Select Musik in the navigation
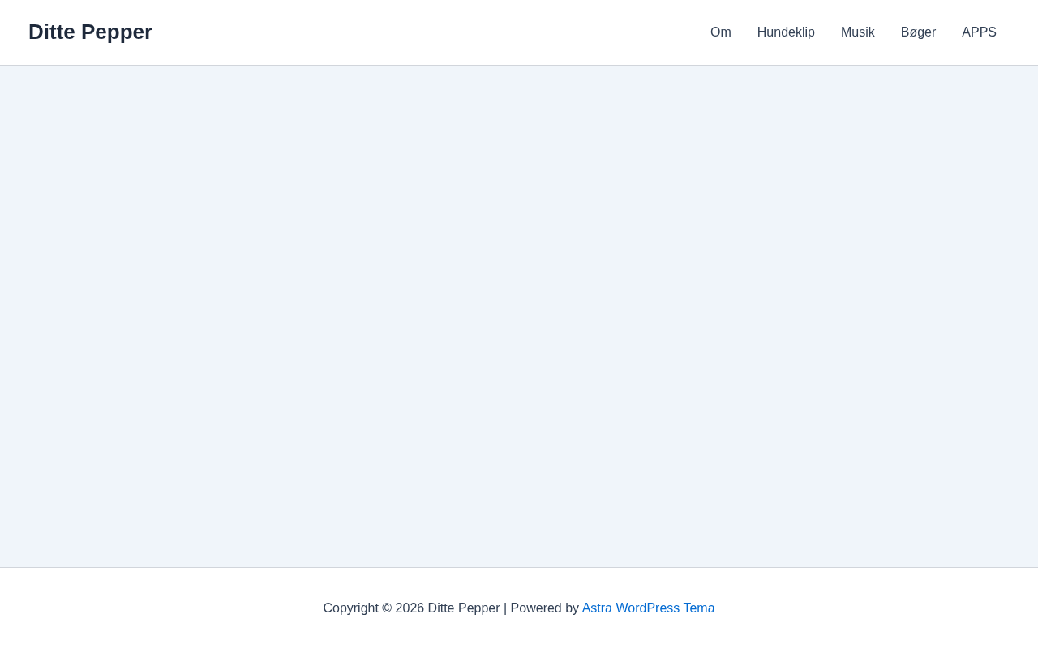The image size is (1038, 649). pos(857,32)
